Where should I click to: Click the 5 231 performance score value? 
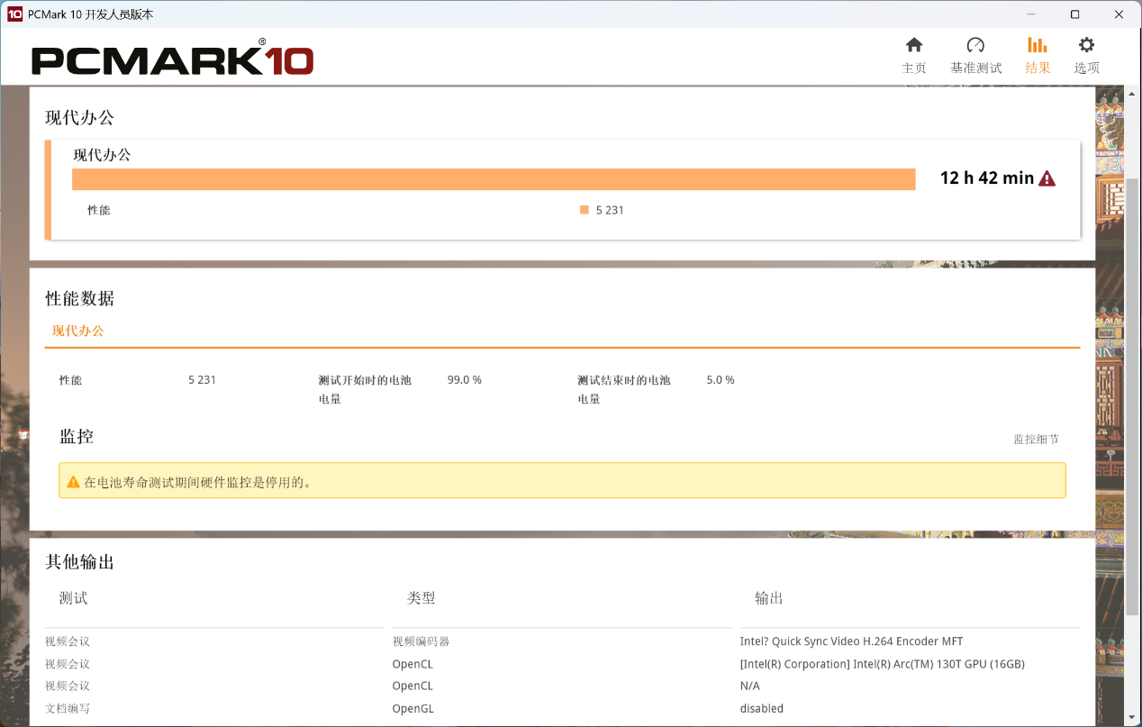[202, 379]
